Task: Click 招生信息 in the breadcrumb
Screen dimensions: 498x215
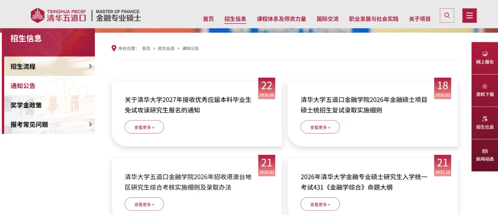Action: 166,48
